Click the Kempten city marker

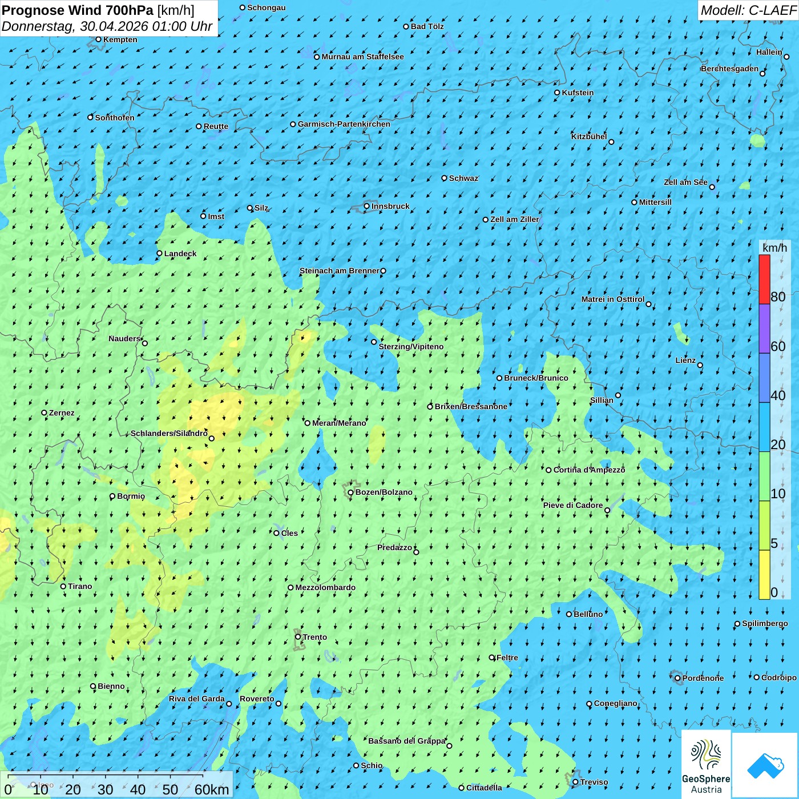click(x=98, y=39)
